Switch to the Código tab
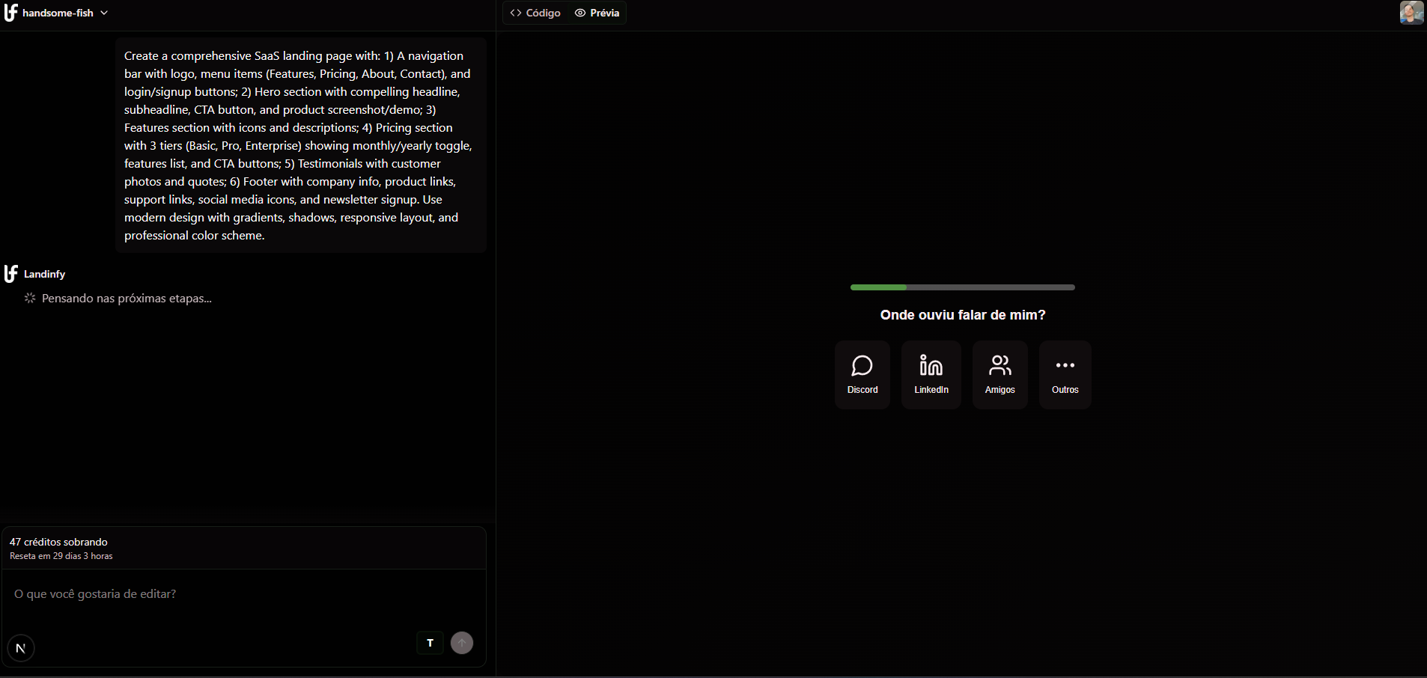Image resolution: width=1427 pixels, height=678 pixels. (x=535, y=13)
